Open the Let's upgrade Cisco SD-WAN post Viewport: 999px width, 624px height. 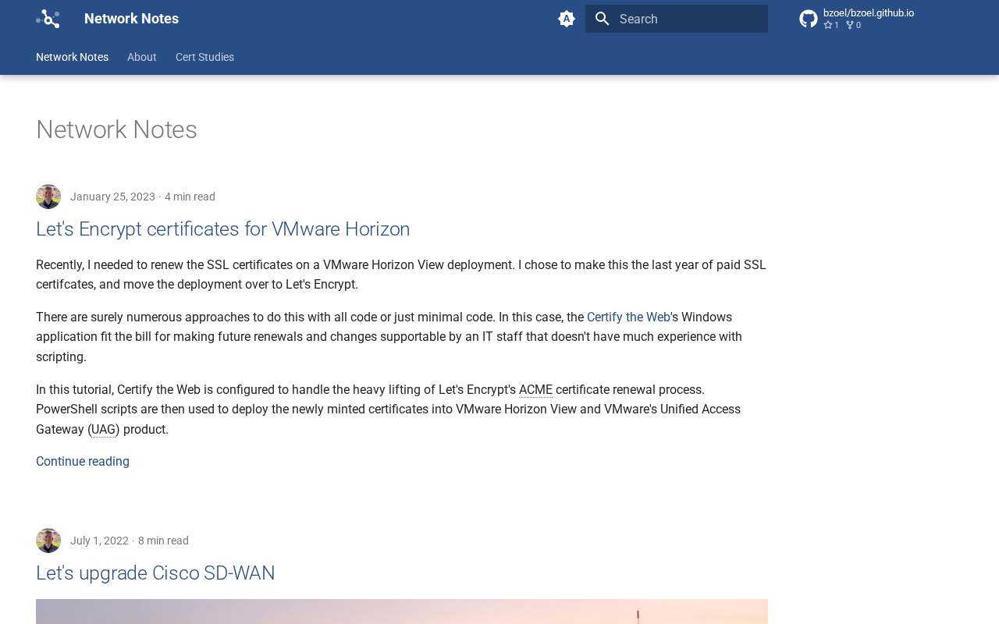pos(155,573)
